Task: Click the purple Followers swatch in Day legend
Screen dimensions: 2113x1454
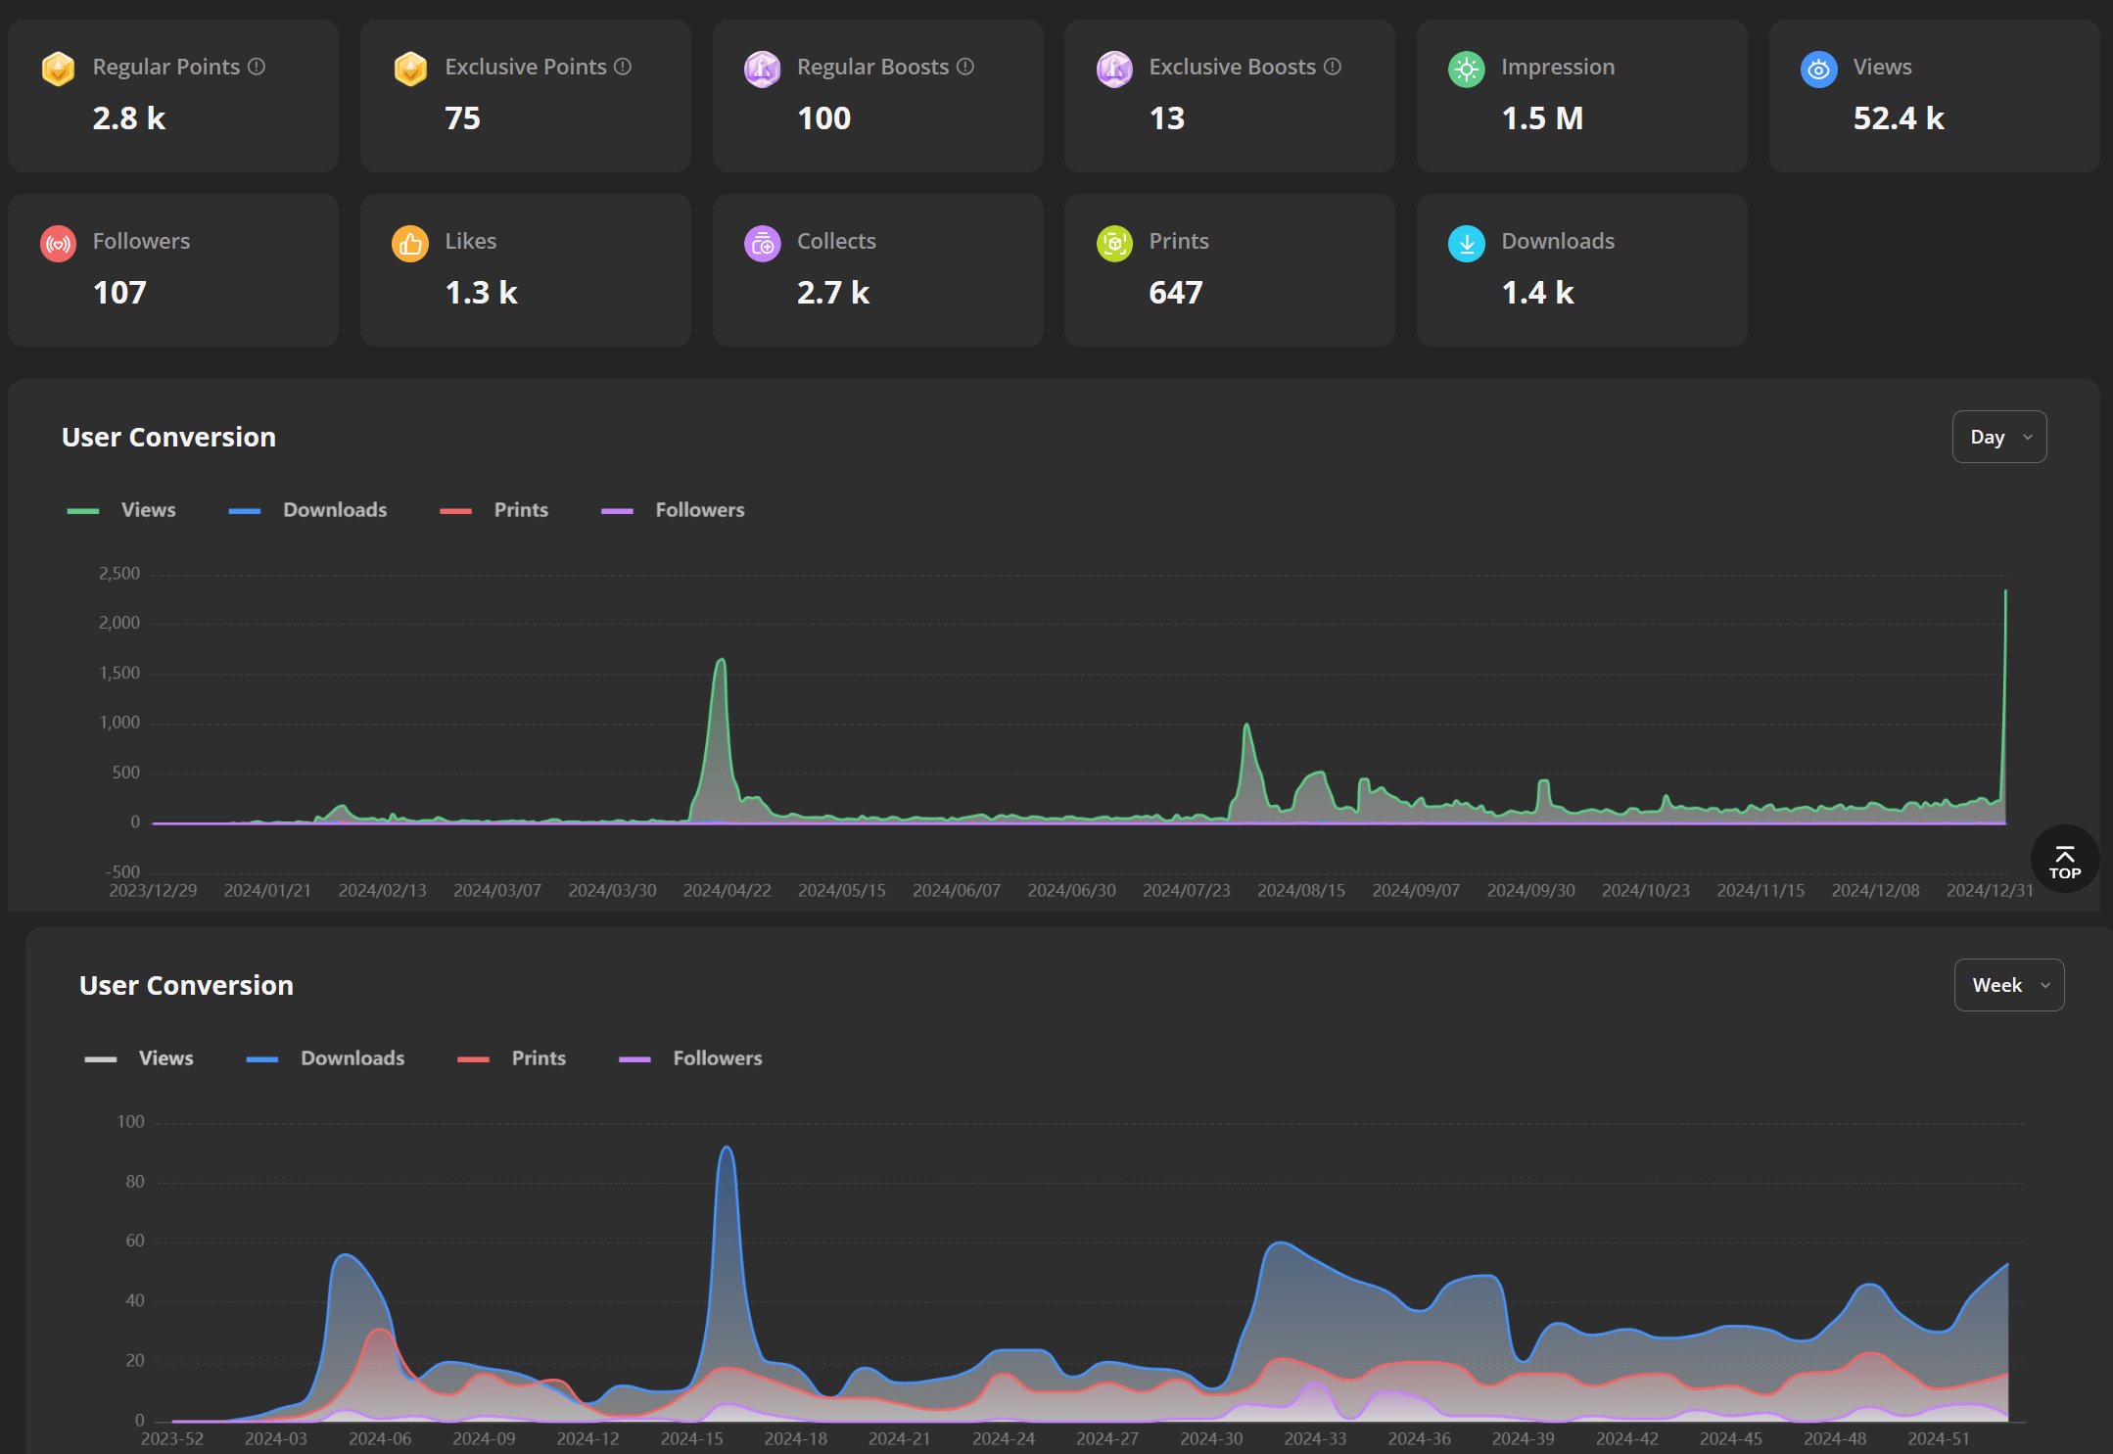Action: (617, 511)
